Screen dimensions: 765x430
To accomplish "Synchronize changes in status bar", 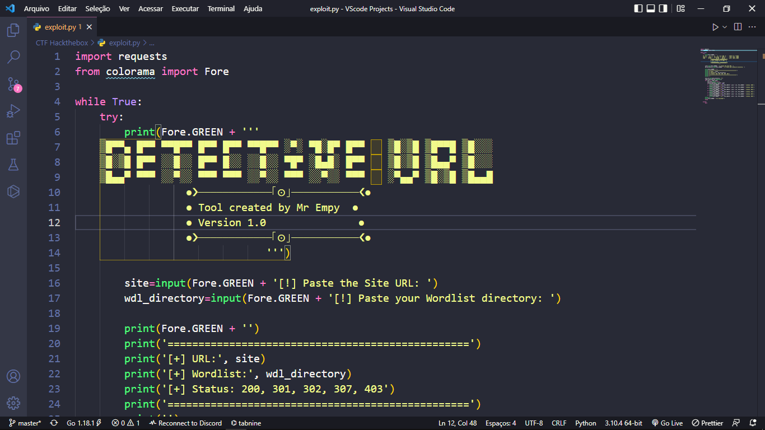I will pos(54,423).
